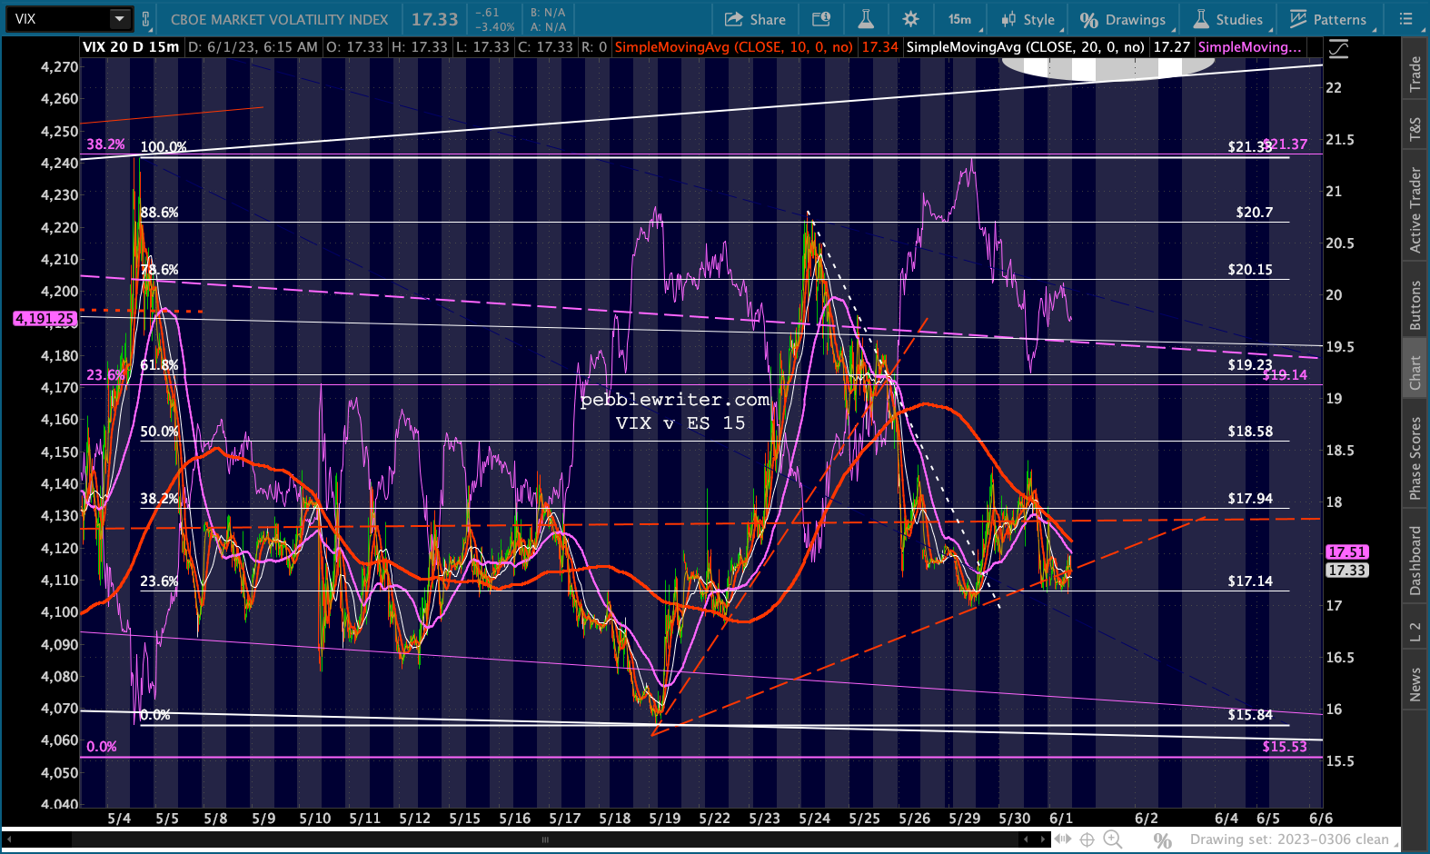Open the Drawings menu
This screenshot has height=854, width=1430.
point(1123,19)
